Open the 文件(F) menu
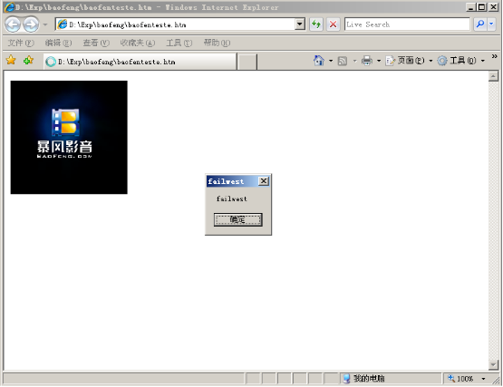The height and width of the screenshot is (387, 503). pos(21,43)
